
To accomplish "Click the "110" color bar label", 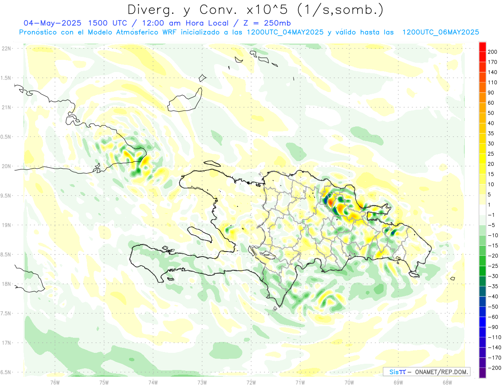I will pos(492,82).
